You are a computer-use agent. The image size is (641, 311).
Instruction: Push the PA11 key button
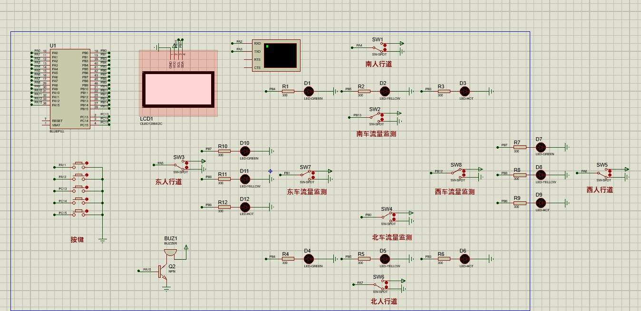pyautogui.click(x=80, y=165)
